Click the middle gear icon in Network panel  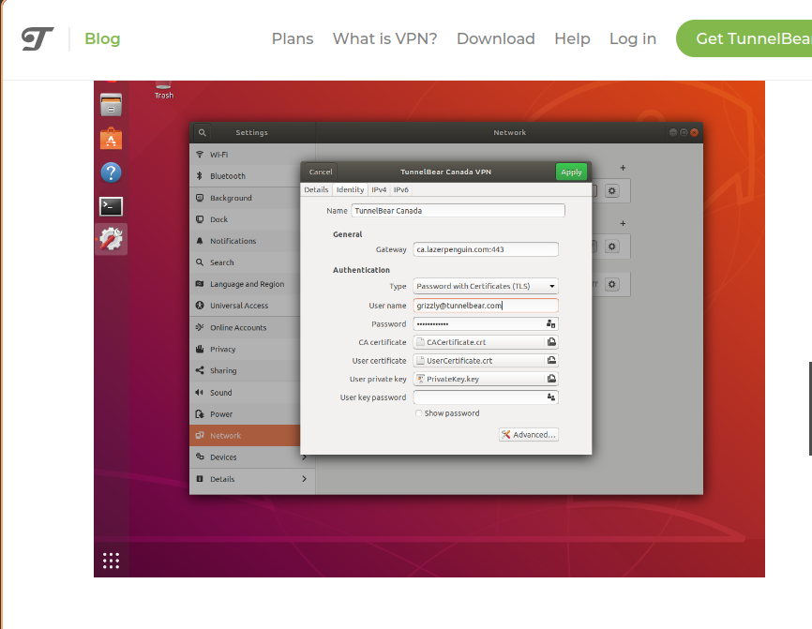pos(611,247)
